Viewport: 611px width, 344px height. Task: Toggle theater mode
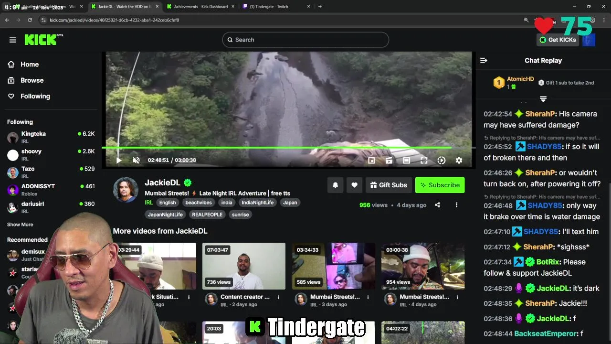[x=406, y=161]
